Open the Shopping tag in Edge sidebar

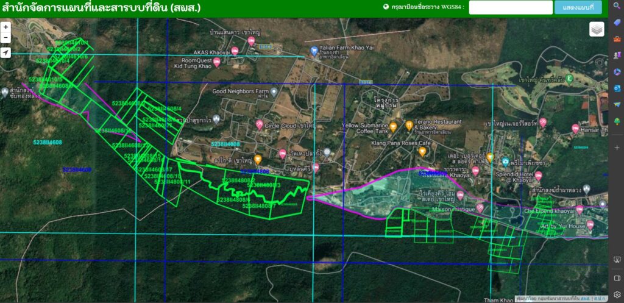click(617, 23)
